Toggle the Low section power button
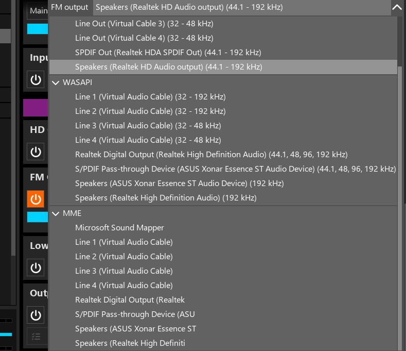Image resolution: width=406 pixels, height=351 pixels. [36, 268]
